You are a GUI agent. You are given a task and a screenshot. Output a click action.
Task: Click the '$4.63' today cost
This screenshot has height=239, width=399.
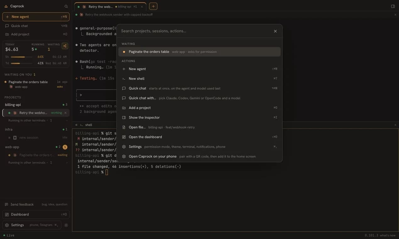tap(12, 49)
